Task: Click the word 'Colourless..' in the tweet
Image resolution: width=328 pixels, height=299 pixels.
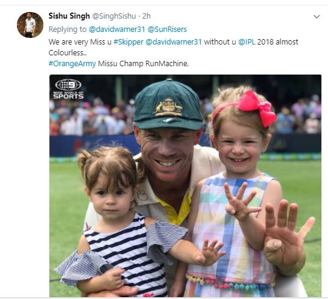Action: (x=68, y=53)
